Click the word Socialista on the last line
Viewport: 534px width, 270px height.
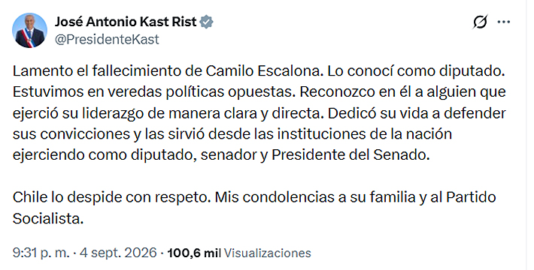(x=48, y=219)
